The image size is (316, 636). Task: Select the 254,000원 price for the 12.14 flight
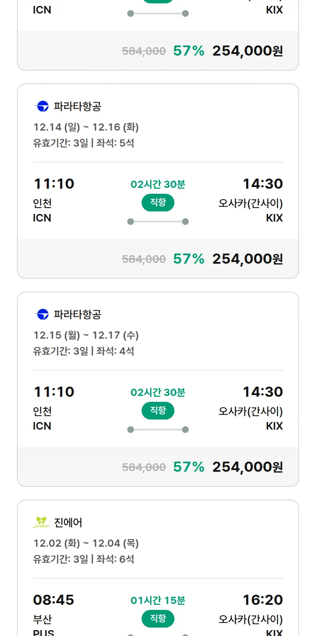(247, 259)
